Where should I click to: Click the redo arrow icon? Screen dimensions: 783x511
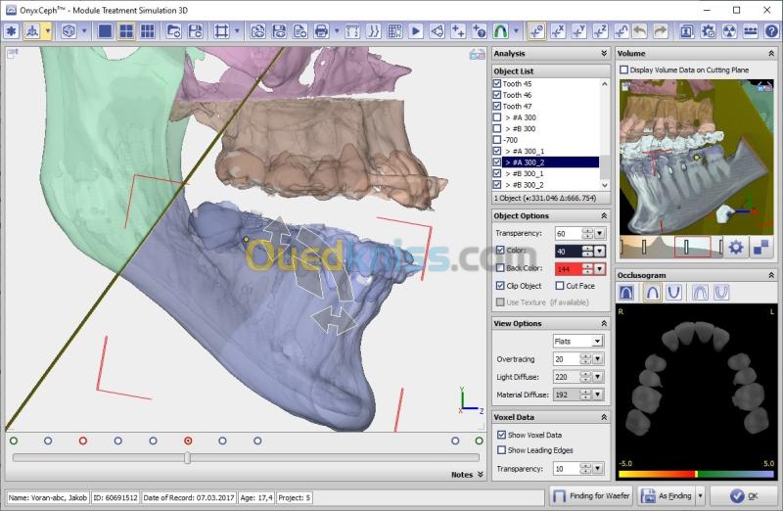tap(661, 31)
